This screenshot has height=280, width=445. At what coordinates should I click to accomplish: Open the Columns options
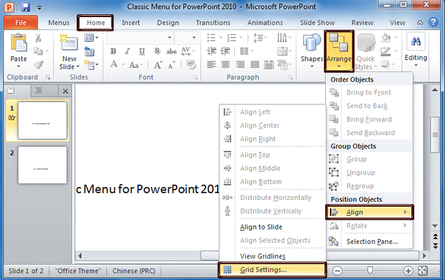click(246, 51)
